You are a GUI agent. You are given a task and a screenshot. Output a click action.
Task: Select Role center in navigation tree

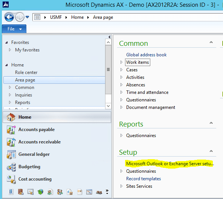(26, 72)
